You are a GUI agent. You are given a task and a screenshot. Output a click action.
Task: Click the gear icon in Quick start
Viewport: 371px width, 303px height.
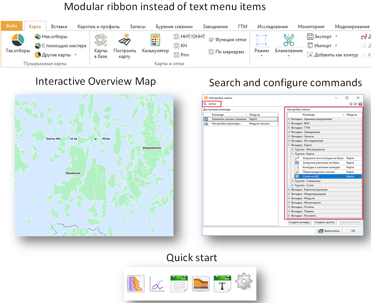(x=244, y=282)
